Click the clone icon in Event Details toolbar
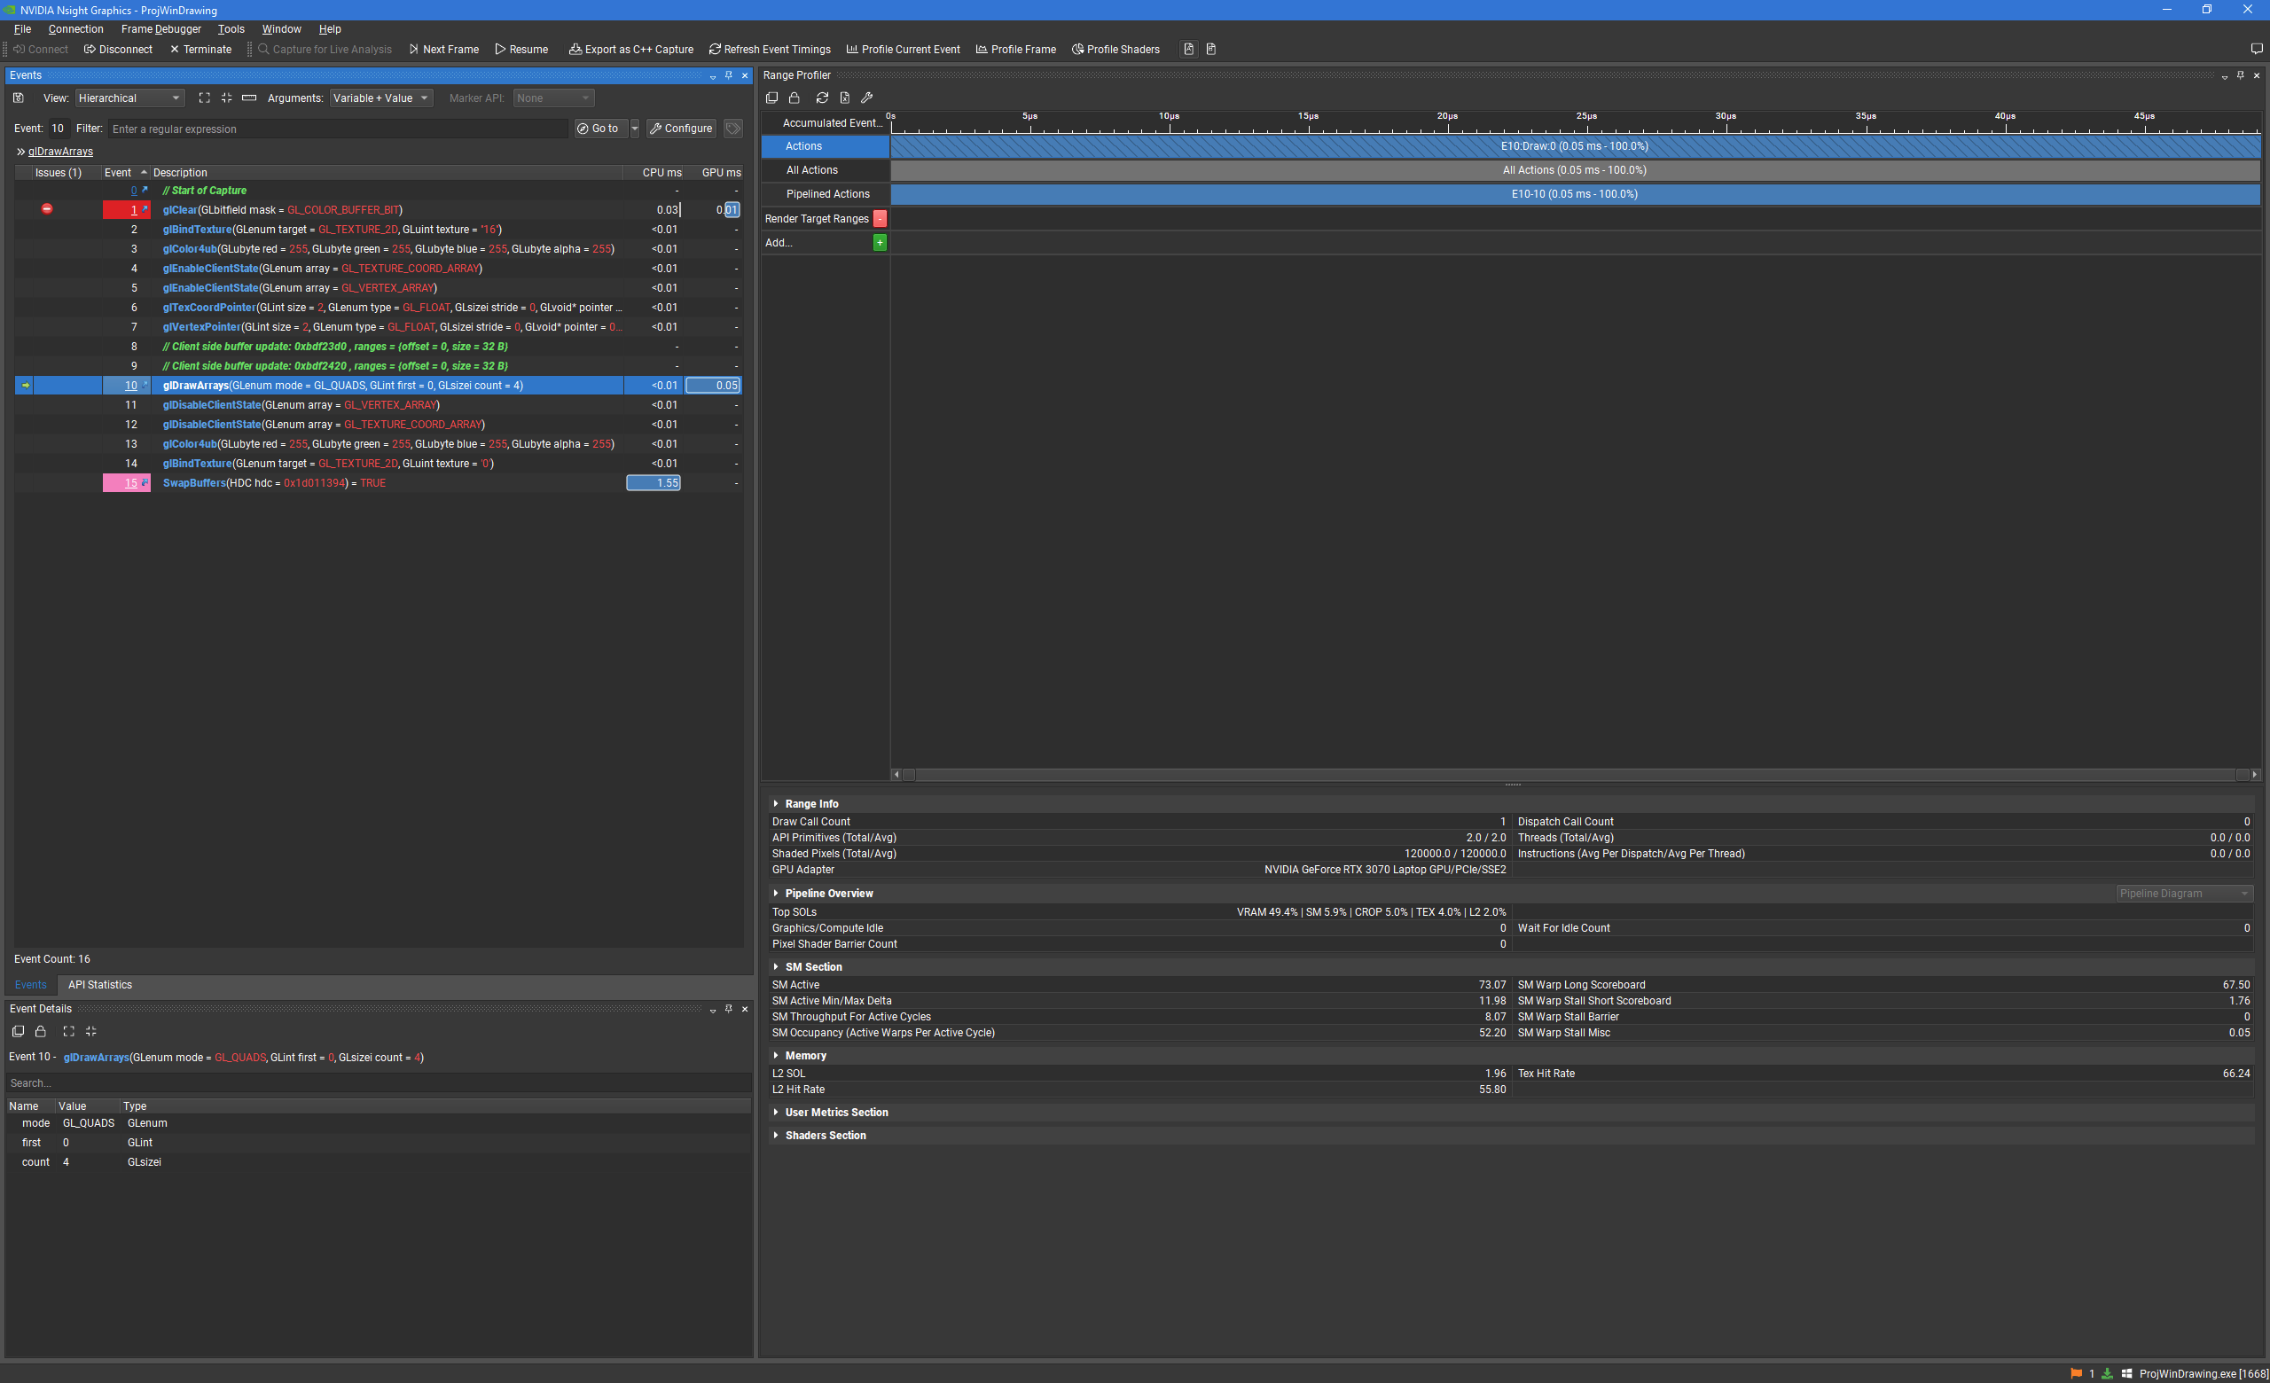This screenshot has height=1383, width=2270. (18, 1031)
